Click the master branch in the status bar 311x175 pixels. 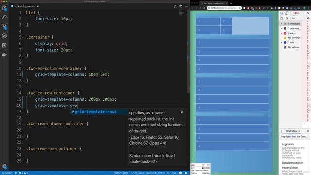7,173
